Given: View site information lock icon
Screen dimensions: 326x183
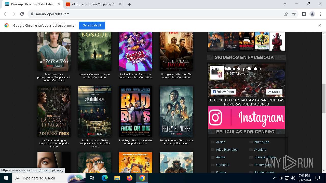Looking at the screenshot, I should coord(32,14).
